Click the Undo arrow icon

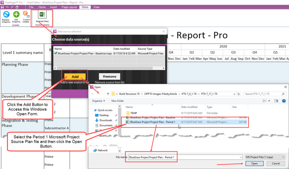point(7,7)
